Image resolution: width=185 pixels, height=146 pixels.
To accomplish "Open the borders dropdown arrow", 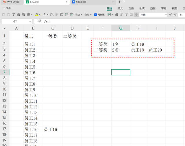I will coord(32,15).
